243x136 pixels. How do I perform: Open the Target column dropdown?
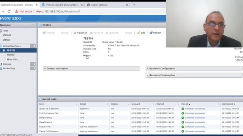click(x=108, y=104)
